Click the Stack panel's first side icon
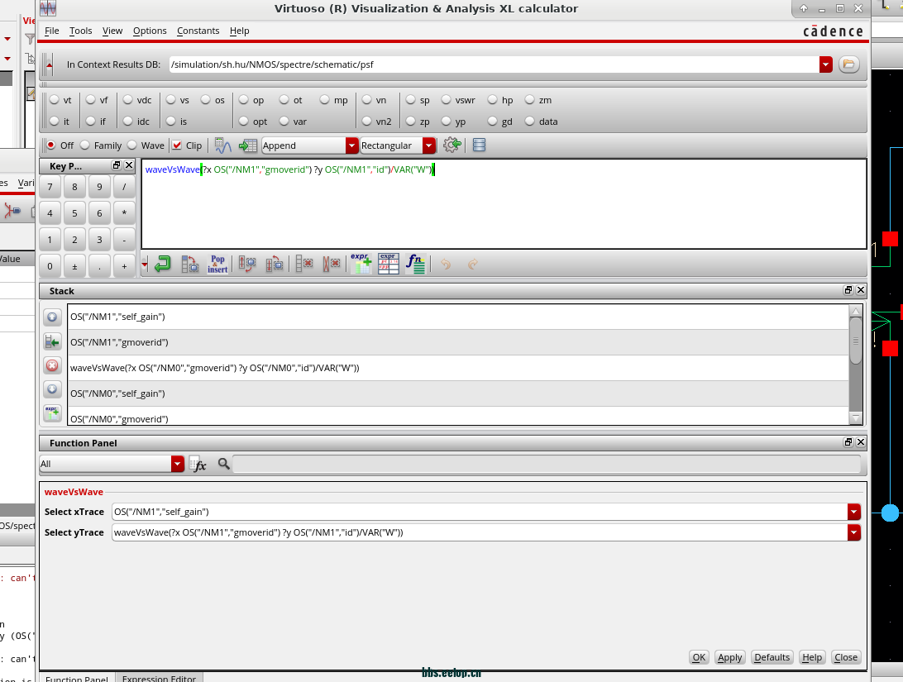903x682 pixels. coord(52,317)
